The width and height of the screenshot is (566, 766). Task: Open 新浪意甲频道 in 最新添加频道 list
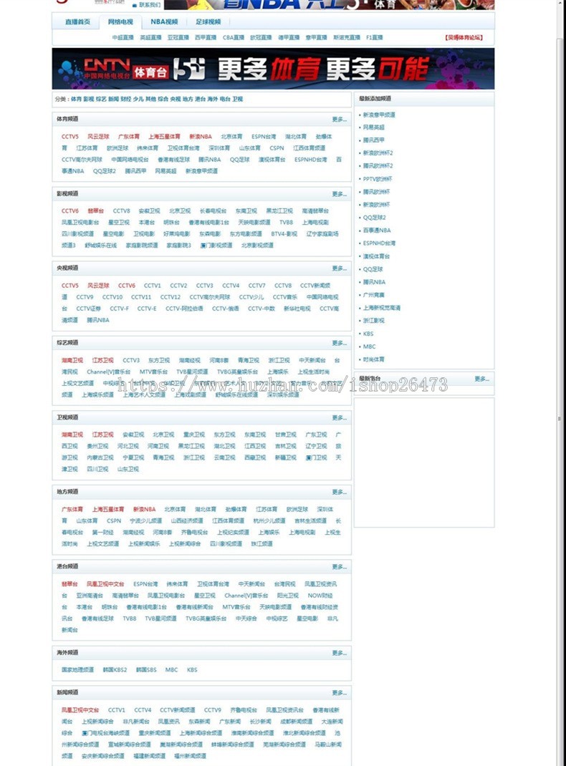[379, 115]
